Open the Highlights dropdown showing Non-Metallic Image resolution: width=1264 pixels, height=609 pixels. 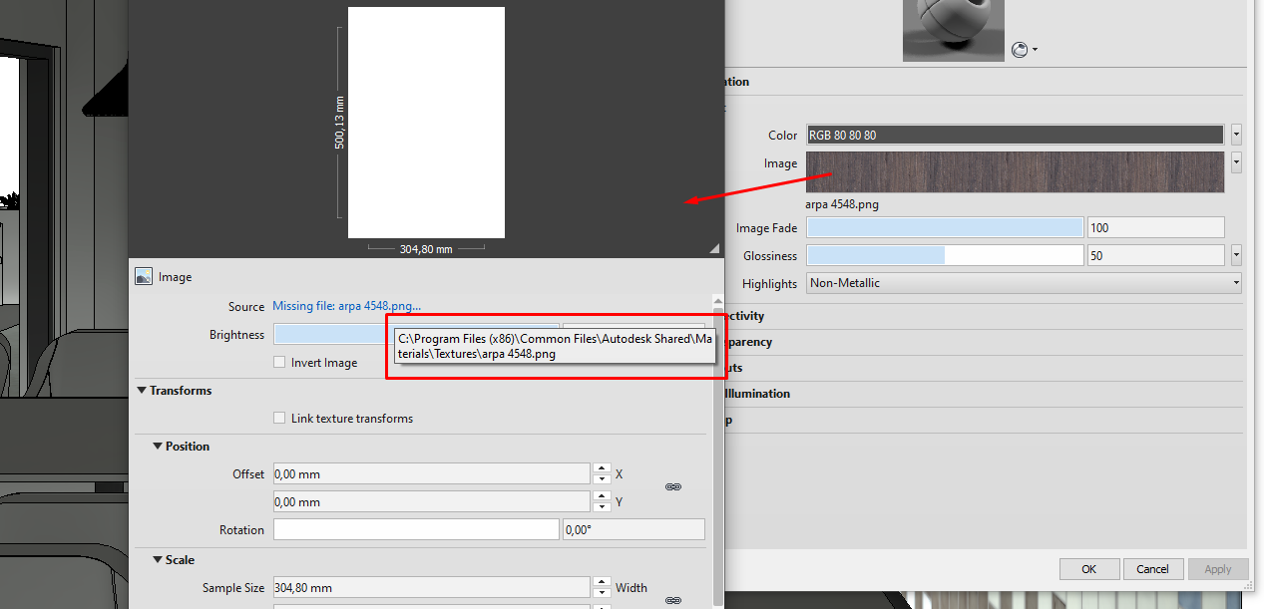coord(1233,283)
